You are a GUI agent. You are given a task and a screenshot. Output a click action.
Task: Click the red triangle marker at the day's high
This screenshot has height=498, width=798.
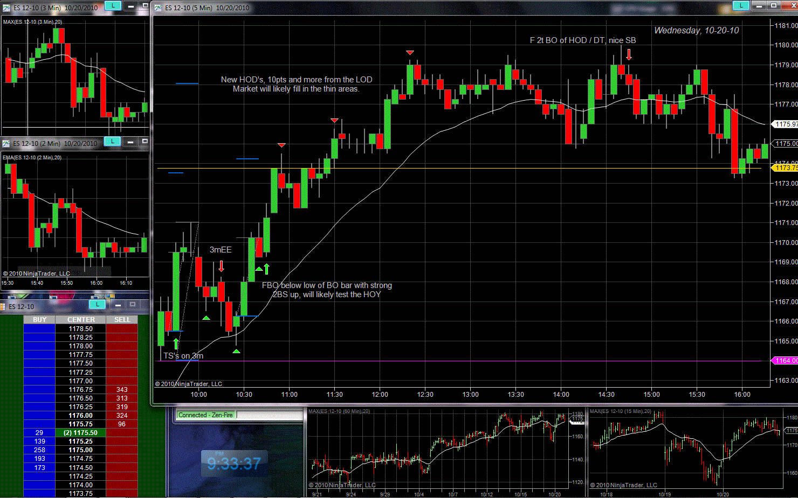pyautogui.click(x=410, y=52)
